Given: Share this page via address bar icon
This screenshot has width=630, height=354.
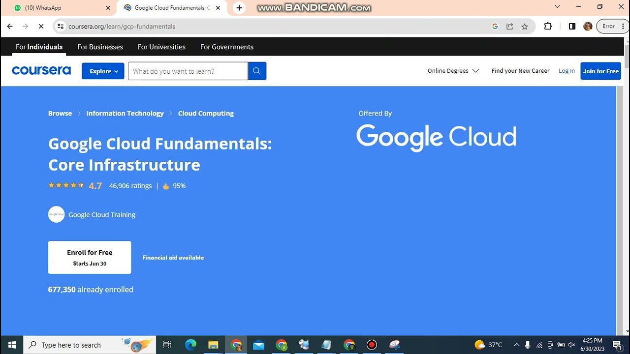Looking at the screenshot, I should [x=510, y=27].
